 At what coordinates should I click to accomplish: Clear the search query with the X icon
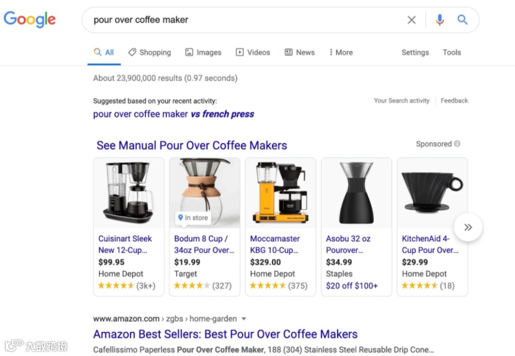(x=411, y=20)
